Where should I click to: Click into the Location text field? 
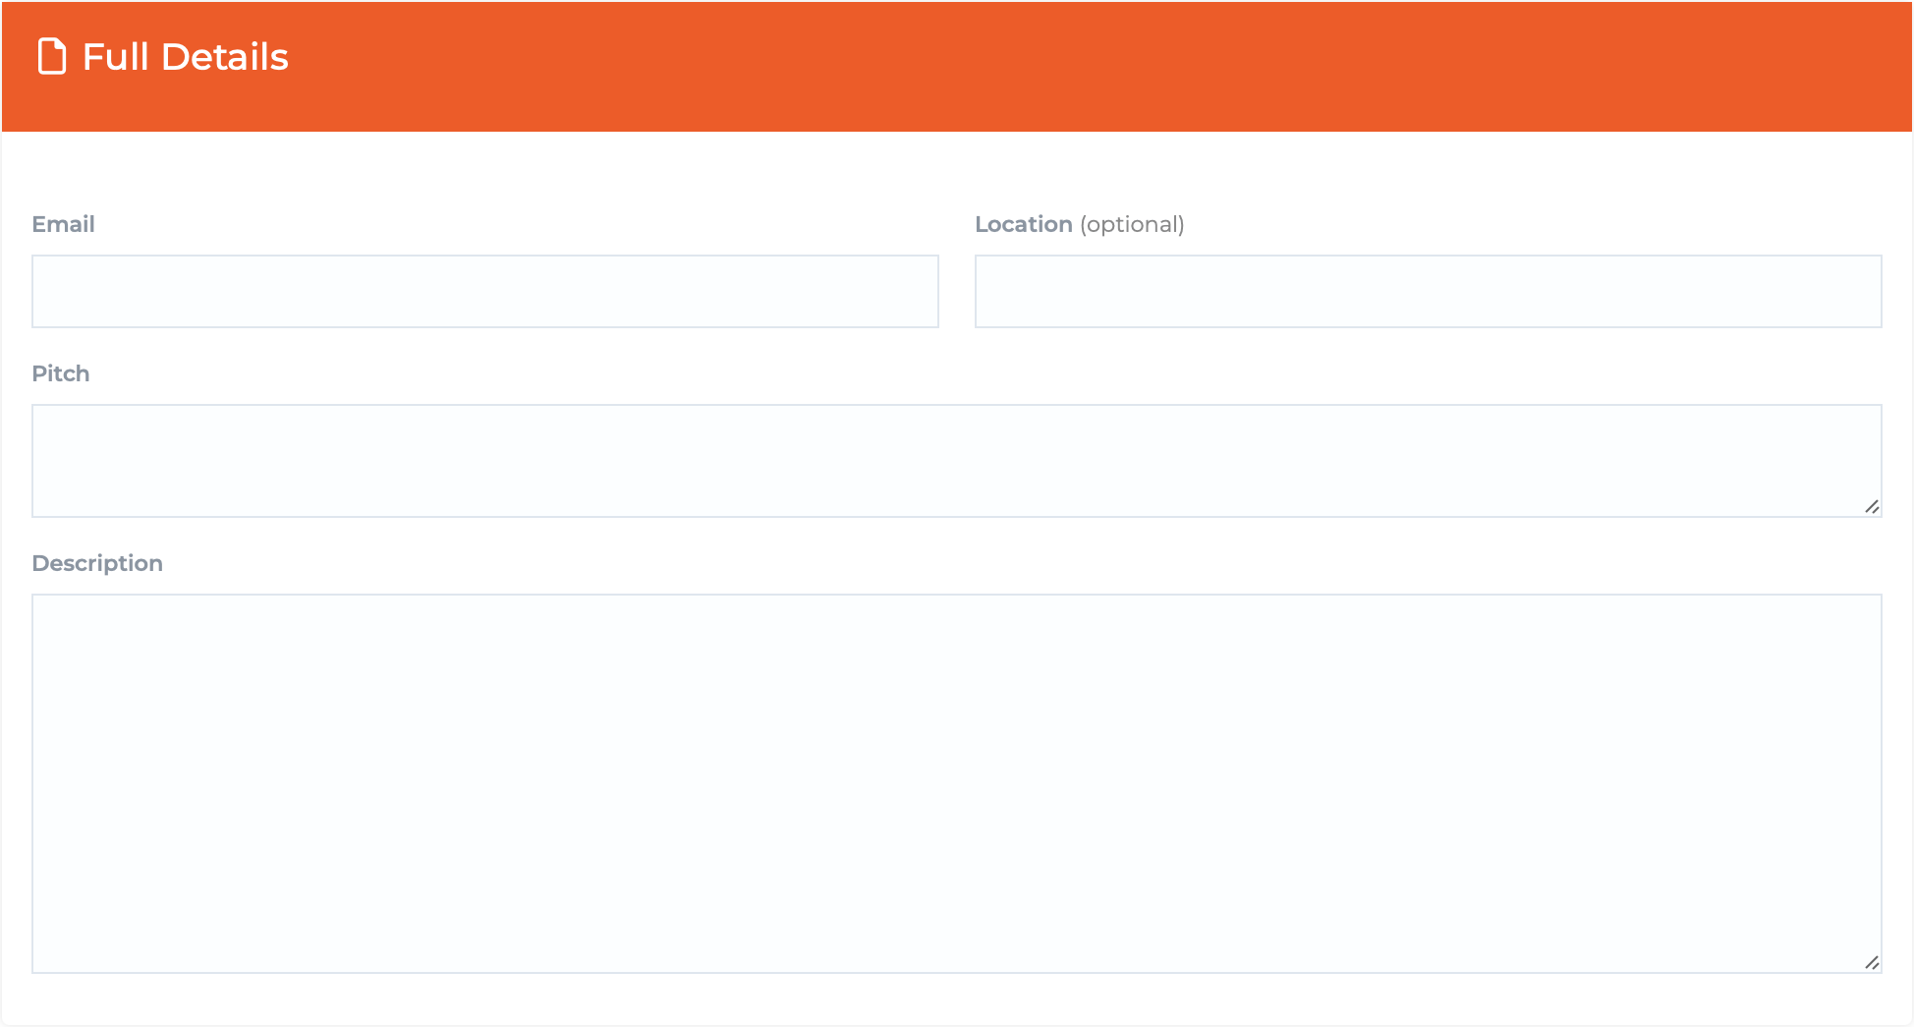point(1429,292)
